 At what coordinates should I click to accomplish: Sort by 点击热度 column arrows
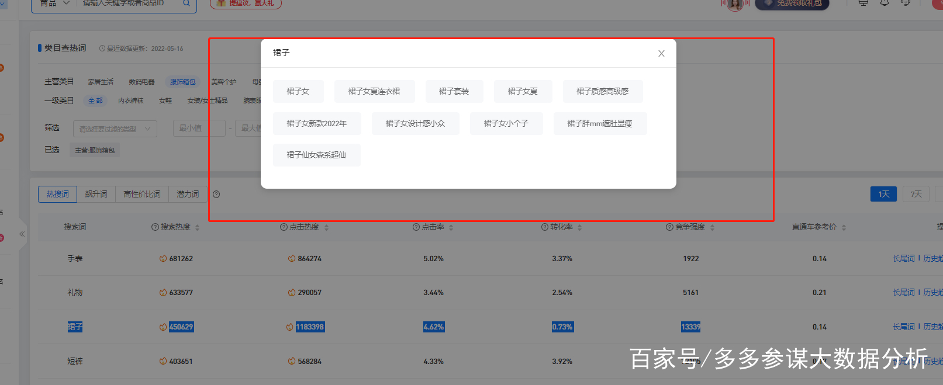pyautogui.click(x=327, y=227)
